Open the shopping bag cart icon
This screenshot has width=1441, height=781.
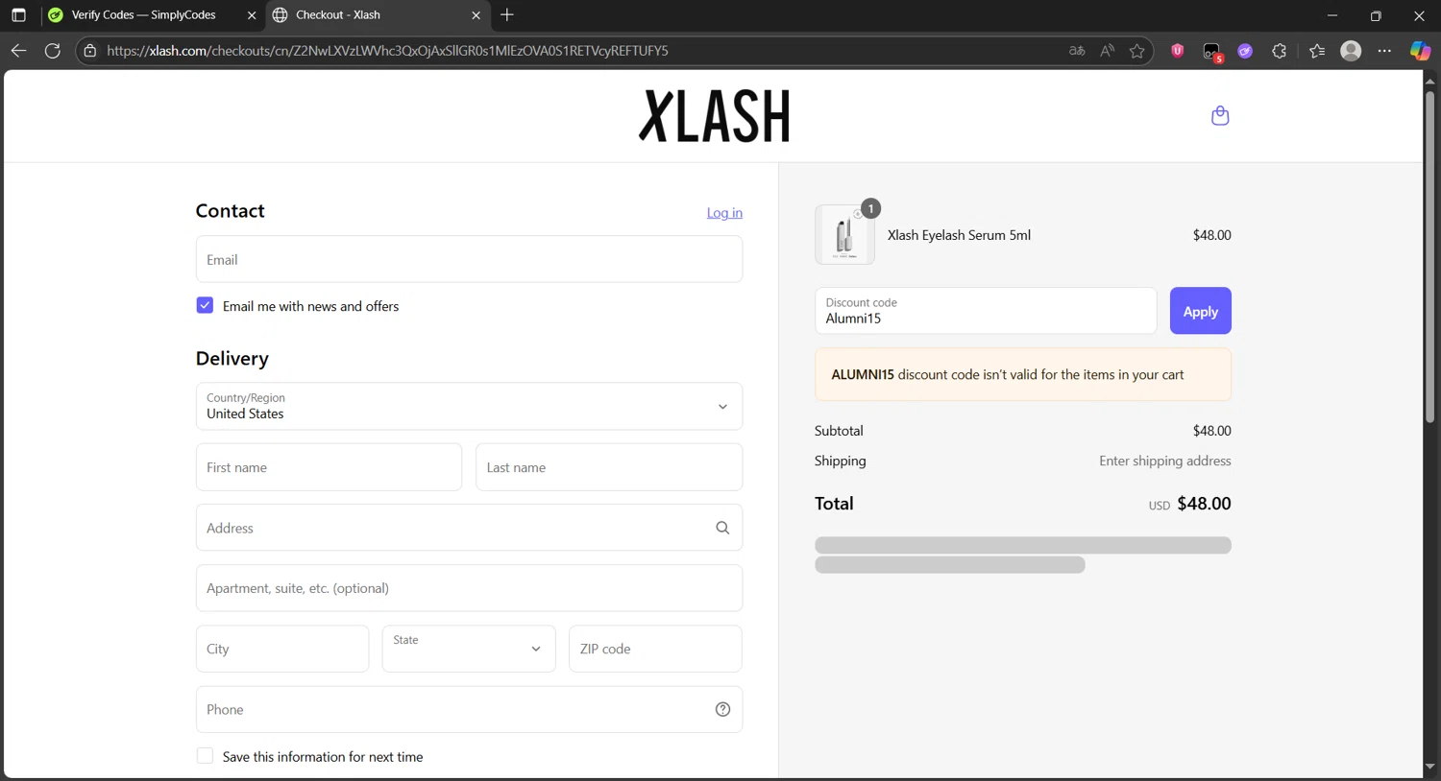click(x=1220, y=116)
